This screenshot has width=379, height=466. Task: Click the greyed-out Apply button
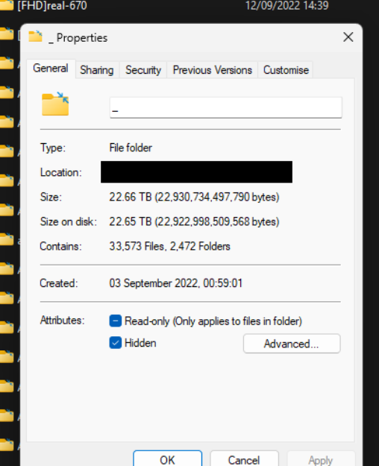click(x=321, y=459)
